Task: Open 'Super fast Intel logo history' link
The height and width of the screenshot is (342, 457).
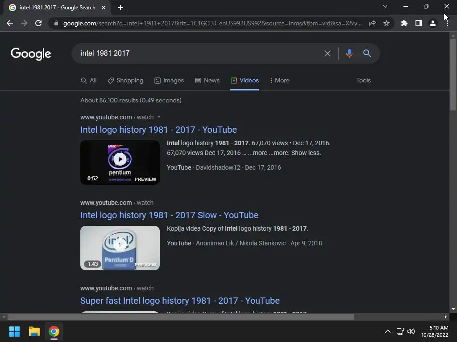Action: tap(180, 301)
